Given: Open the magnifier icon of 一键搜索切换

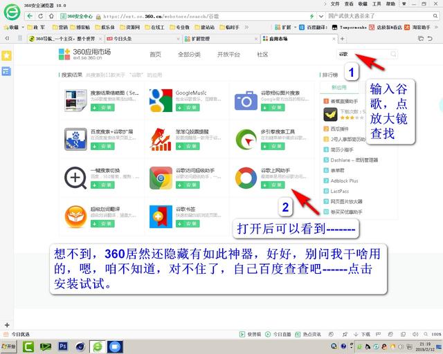Looking at the screenshot, I should (75, 178).
